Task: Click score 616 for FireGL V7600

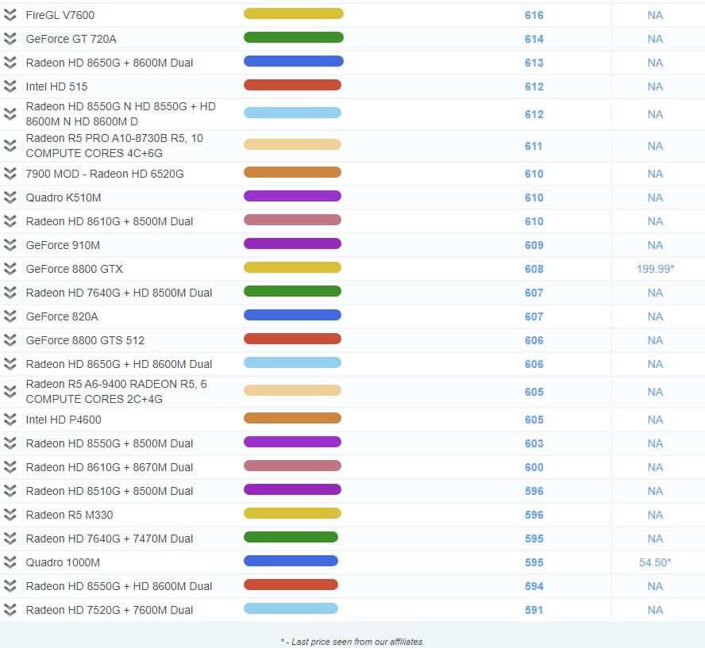Action: click(534, 15)
